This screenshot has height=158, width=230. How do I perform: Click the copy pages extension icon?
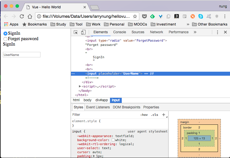tap(169, 16)
